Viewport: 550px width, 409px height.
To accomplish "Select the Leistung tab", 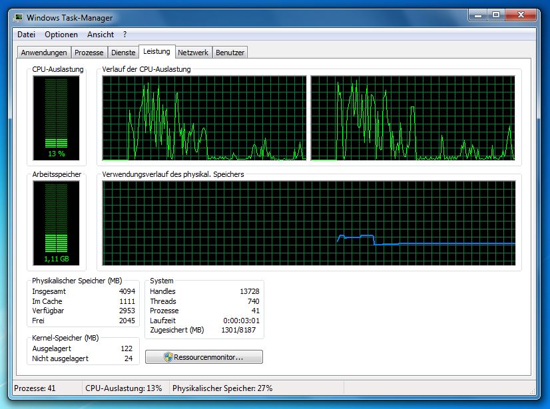I will point(156,51).
